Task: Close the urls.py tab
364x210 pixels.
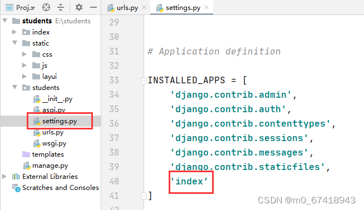Action: 144,7
